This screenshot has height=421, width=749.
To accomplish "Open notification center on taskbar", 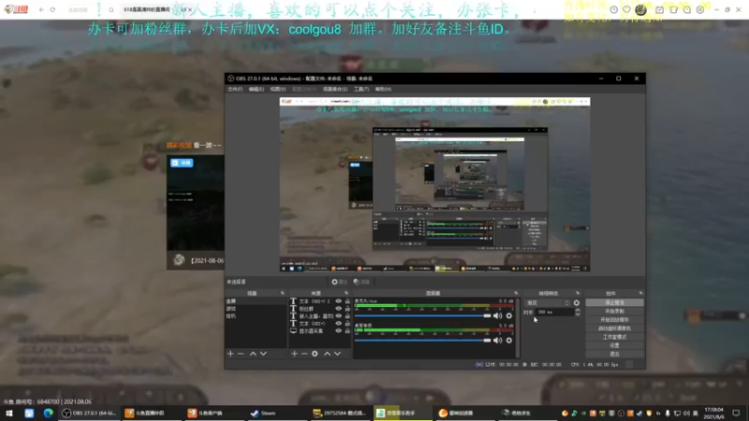I will pos(736,413).
